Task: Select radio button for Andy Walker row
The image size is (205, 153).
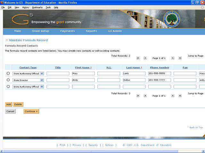Action: (8, 80)
